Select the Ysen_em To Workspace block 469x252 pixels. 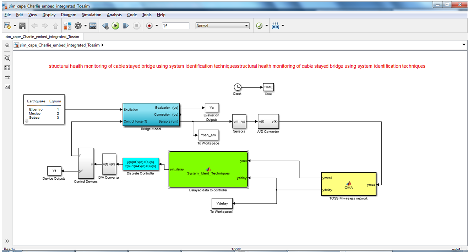[208, 135]
